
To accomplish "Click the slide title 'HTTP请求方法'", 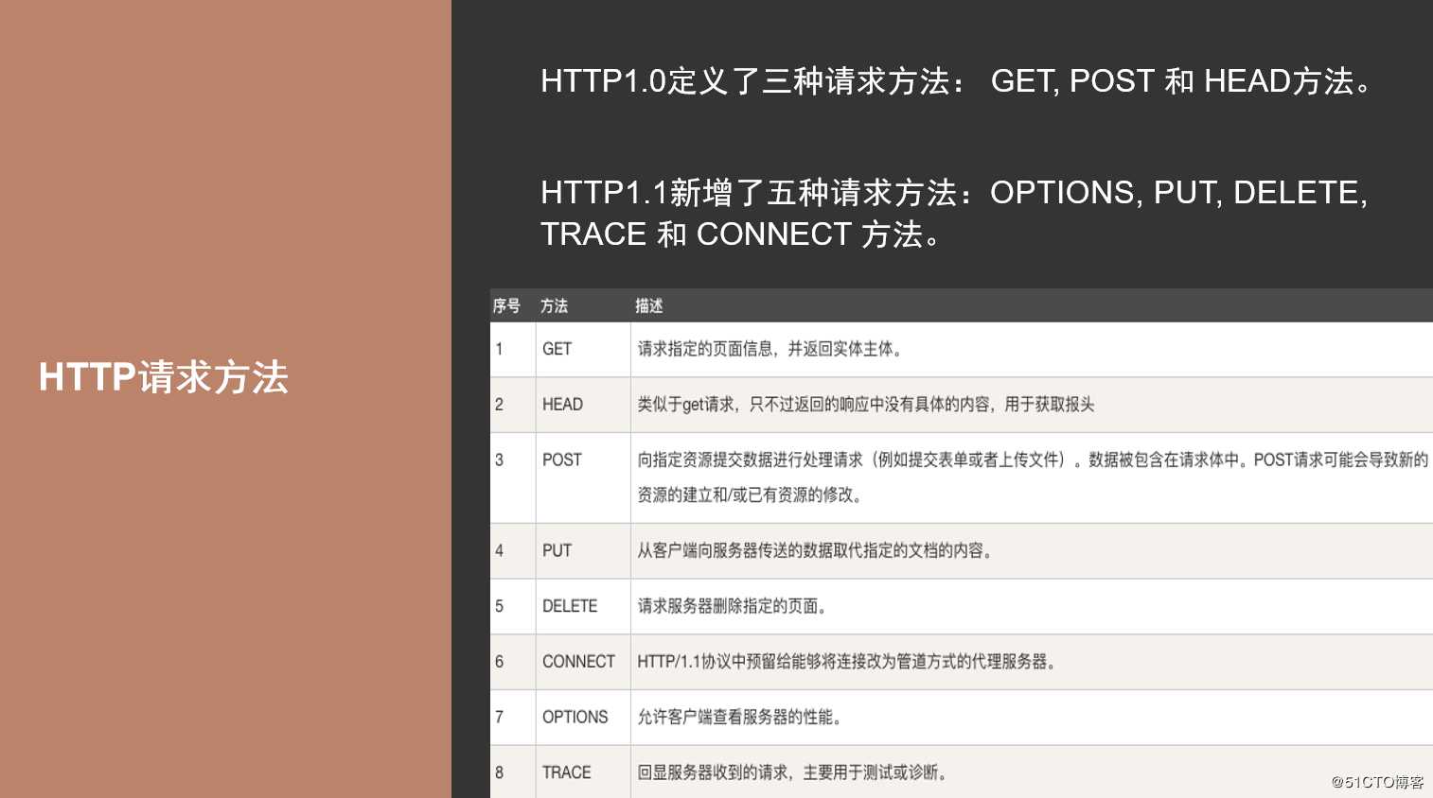I will (164, 376).
